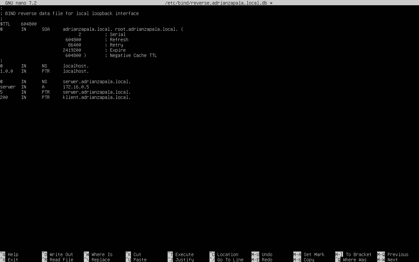
Task: Place cursor on klient.adrianzapala.local. PTR value
Action: click(97, 97)
